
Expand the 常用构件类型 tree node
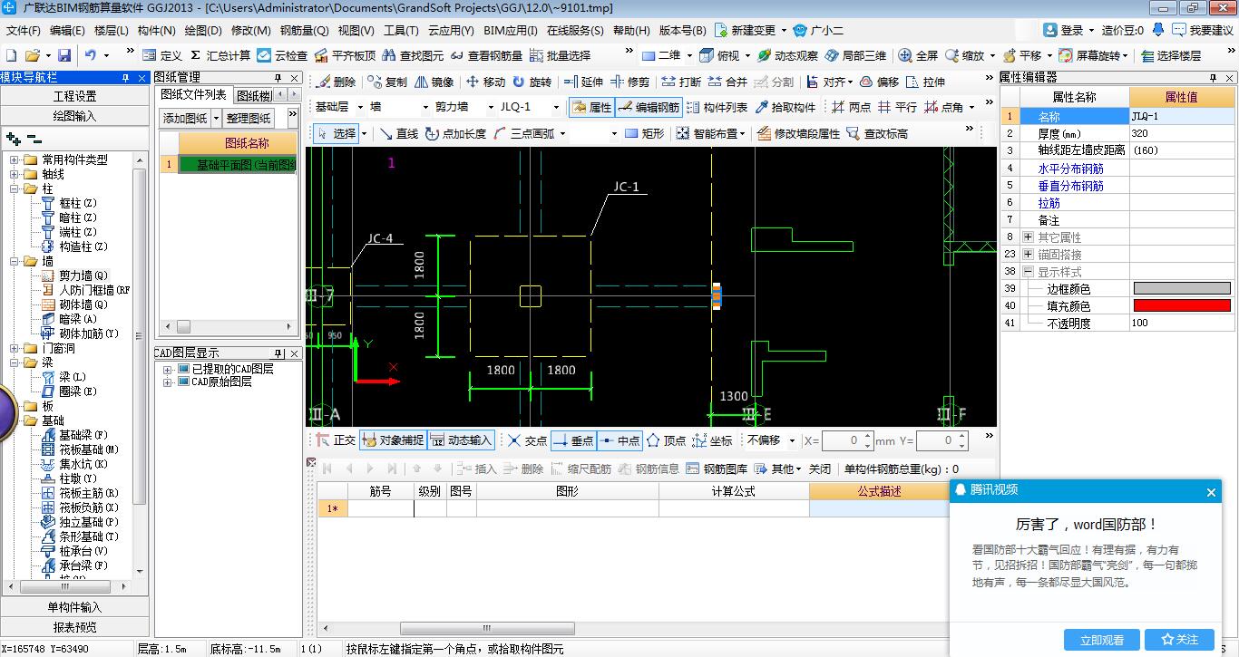click(15, 159)
